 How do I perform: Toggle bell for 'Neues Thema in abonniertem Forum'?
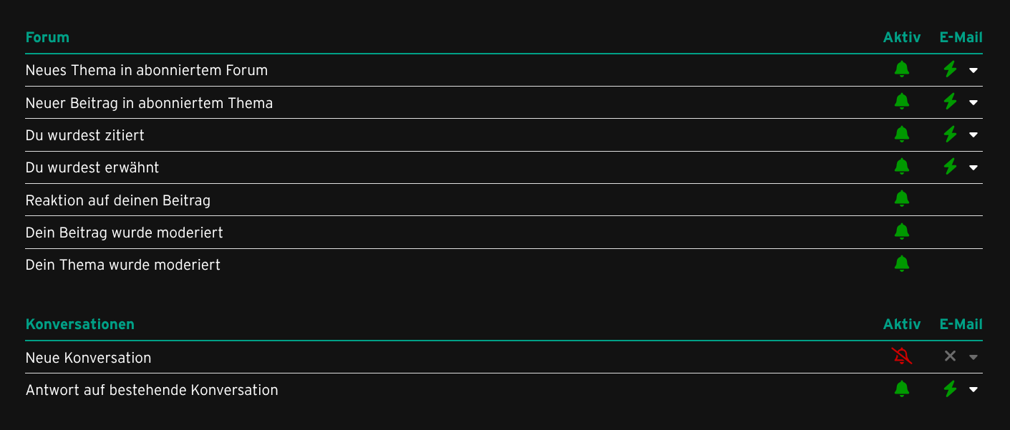click(x=902, y=69)
